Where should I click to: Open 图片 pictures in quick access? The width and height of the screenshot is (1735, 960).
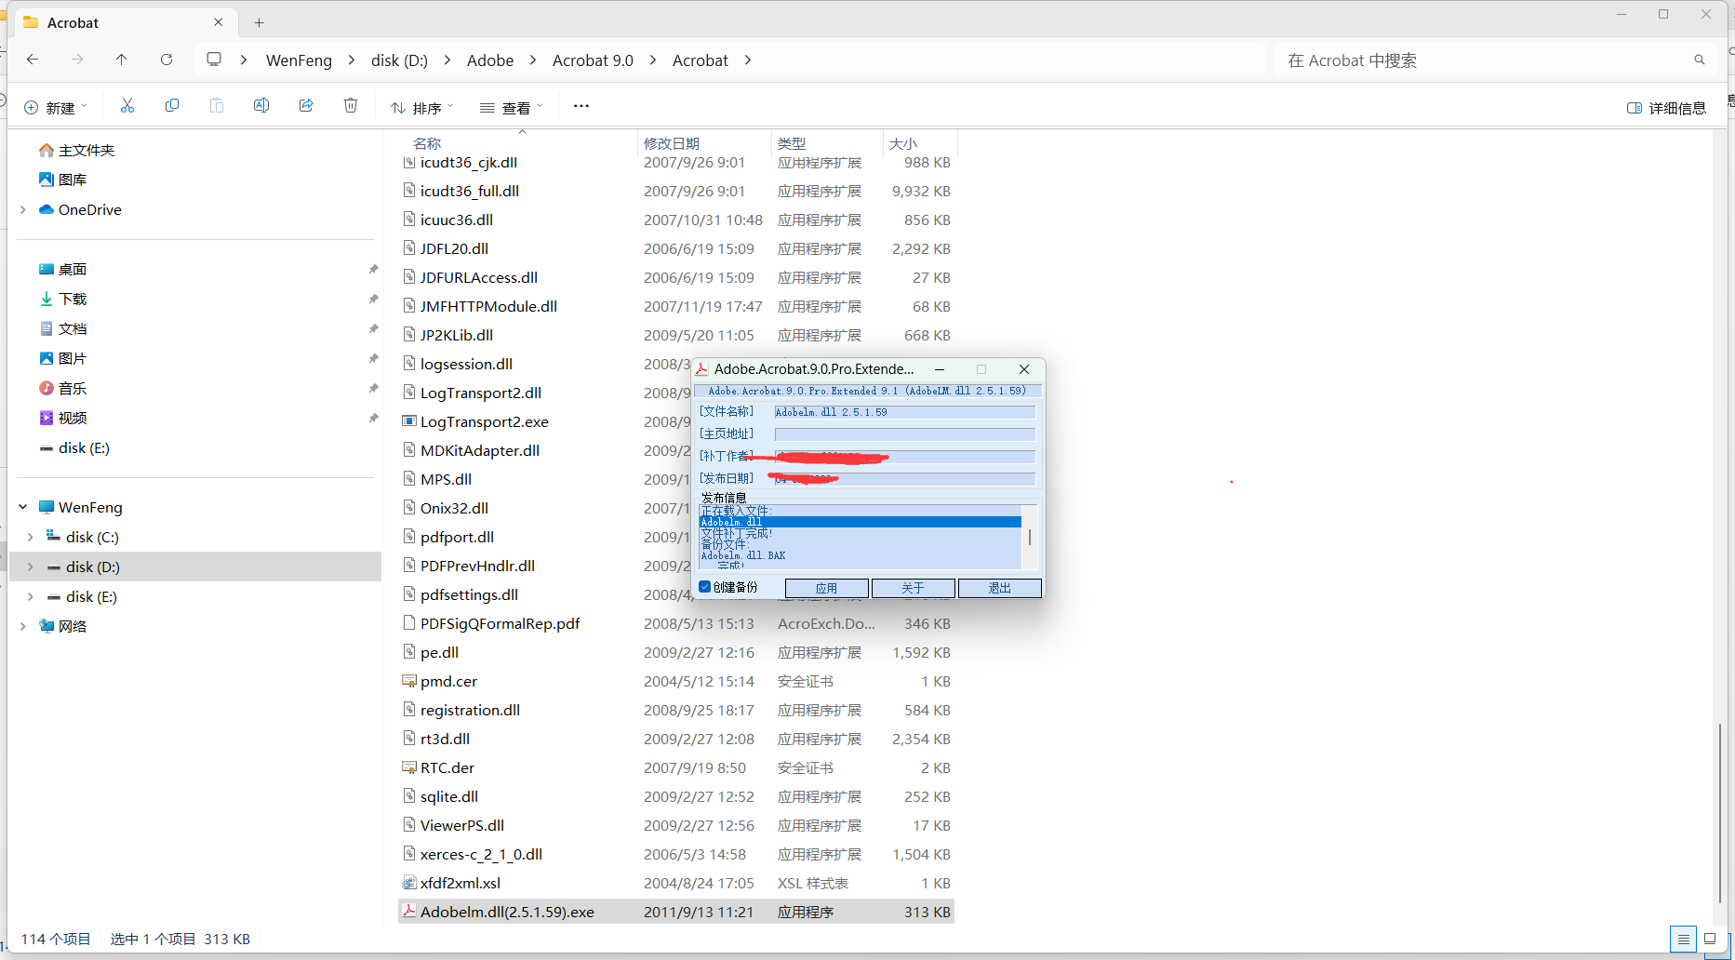click(x=63, y=358)
